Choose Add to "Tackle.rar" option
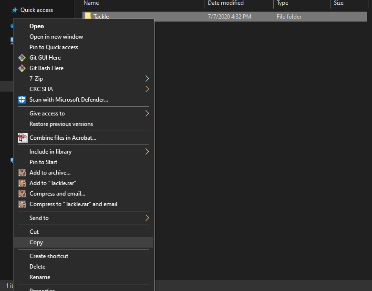This screenshot has width=372, height=291. (x=53, y=183)
